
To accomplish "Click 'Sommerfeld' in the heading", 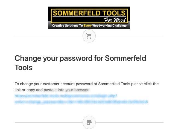I will pyautogui.click(x=126, y=58).
